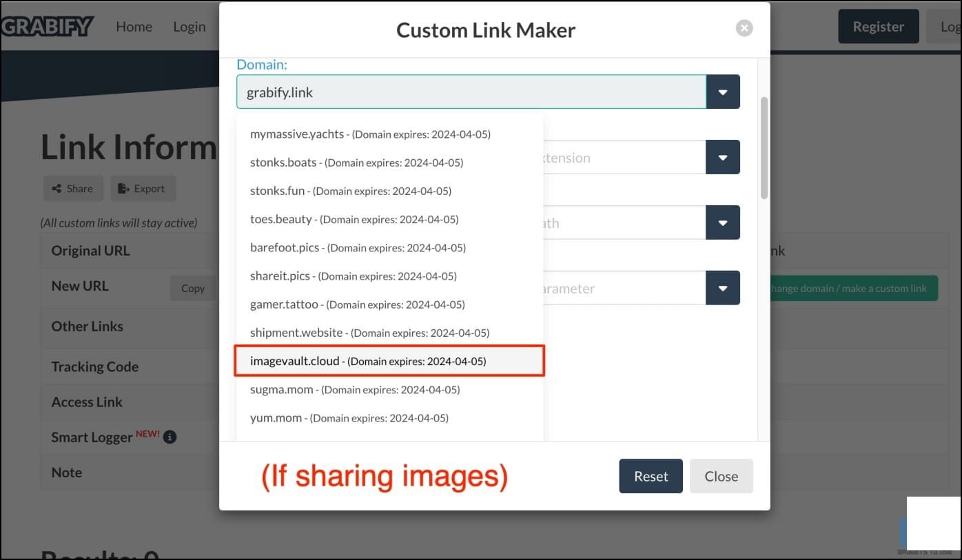
Task: Click the Export button
Action: (143, 188)
